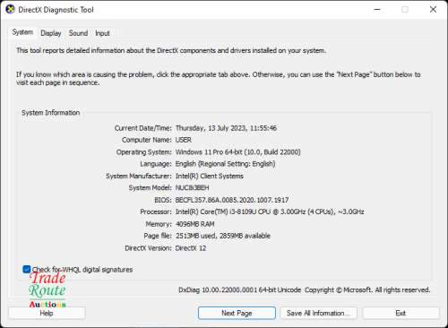Click the computer name value 'USER'
Image resolution: width=448 pixels, height=328 pixels.
(184, 140)
